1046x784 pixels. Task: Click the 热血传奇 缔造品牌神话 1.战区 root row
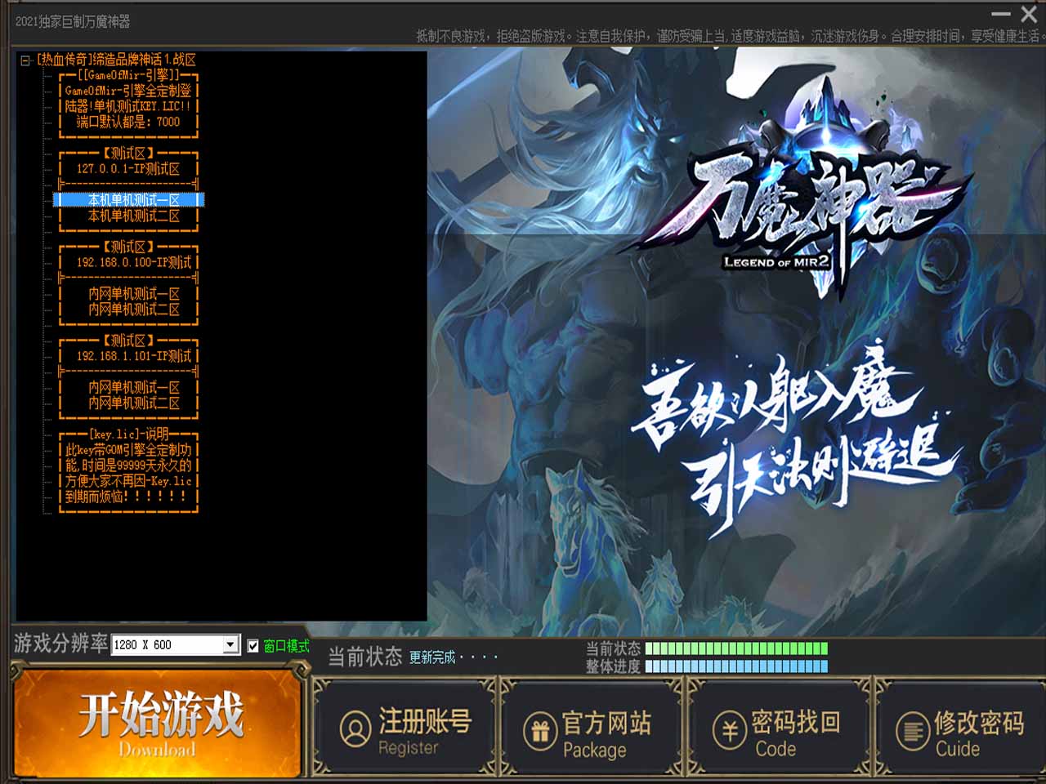pyautogui.click(x=115, y=60)
